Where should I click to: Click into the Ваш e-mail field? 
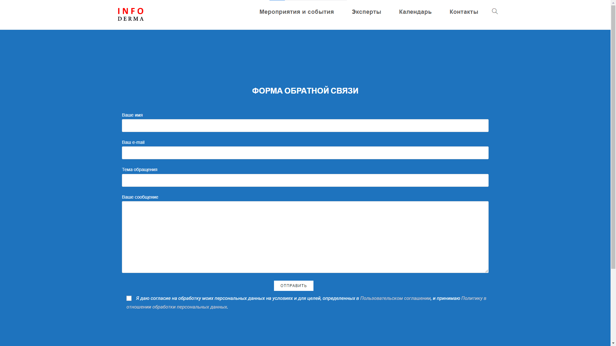305,153
